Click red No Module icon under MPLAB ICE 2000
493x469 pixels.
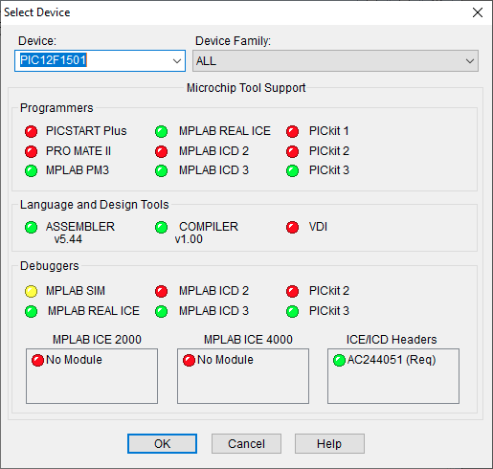pos(37,360)
